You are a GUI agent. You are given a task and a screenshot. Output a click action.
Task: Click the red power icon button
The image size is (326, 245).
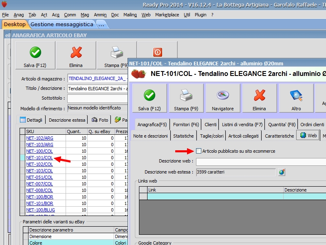point(157,52)
